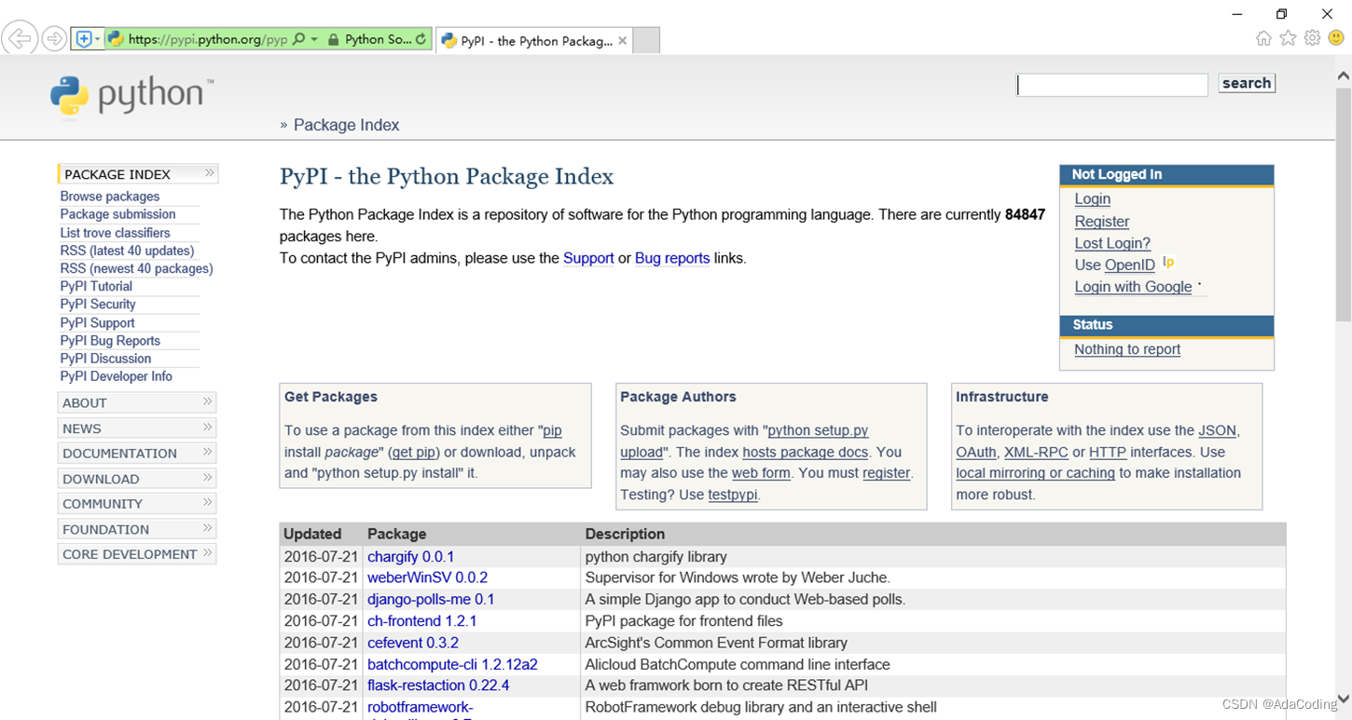The height and width of the screenshot is (720, 1352).
Task: Click the browser Home icon
Action: [x=1263, y=38]
